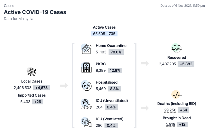Click the Active Cases -735 change badge

(x=112, y=34)
